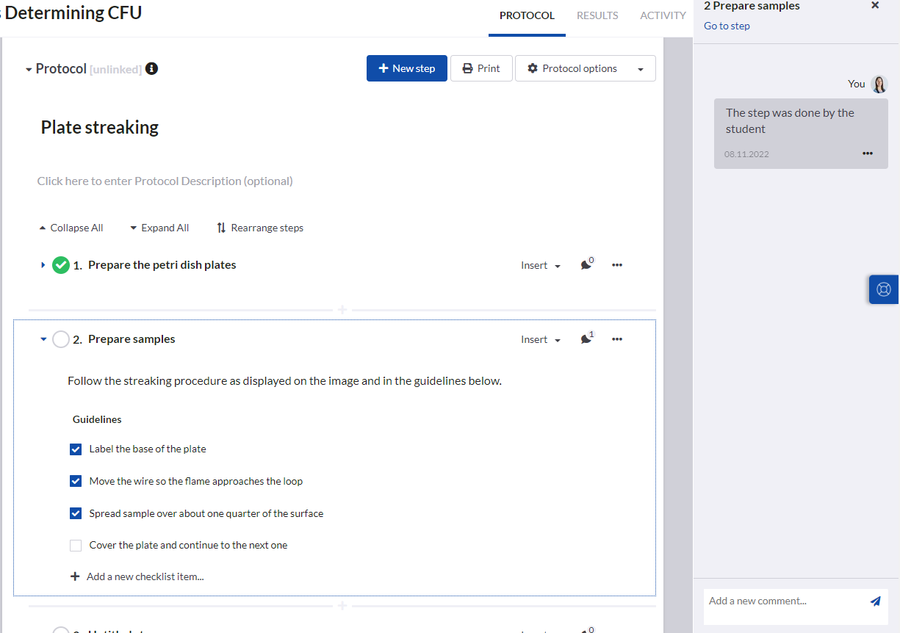This screenshot has height=633, width=900.
Task: Click the 'Add a new comment' field
Action: click(779, 601)
